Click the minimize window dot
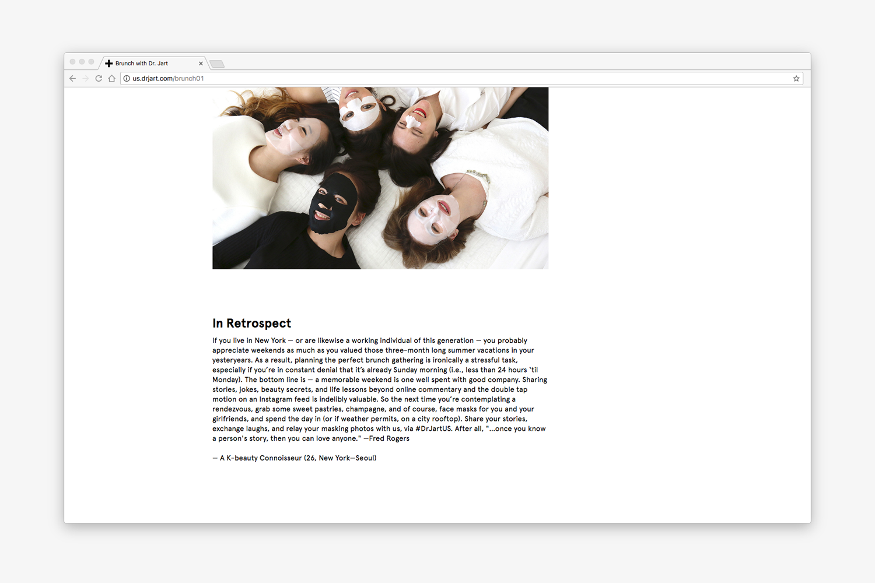Image resolution: width=875 pixels, height=583 pixels. [x=82, y=62]
